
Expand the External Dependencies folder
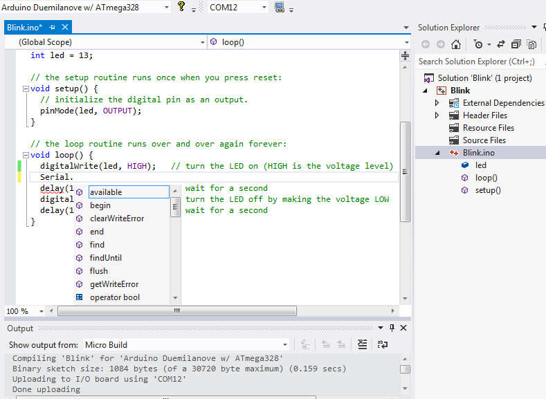pos(437,103)
